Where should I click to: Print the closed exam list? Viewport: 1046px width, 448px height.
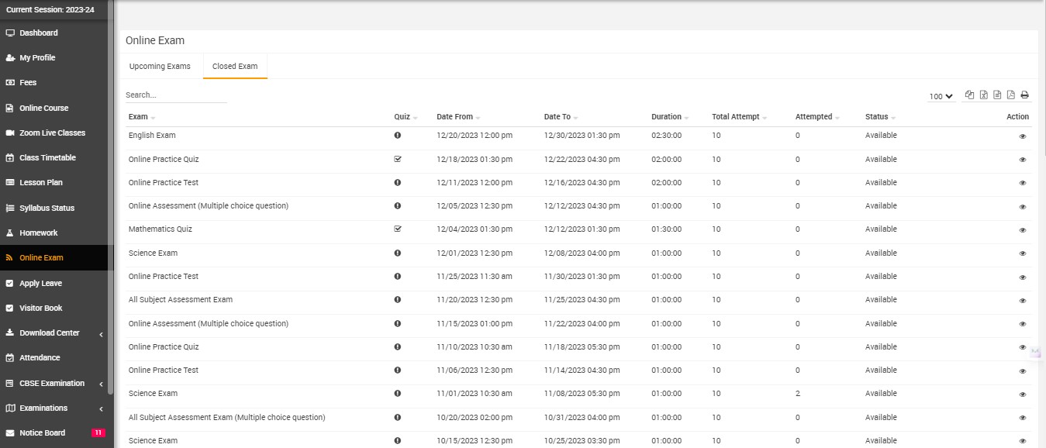pyautogui.click(x=1024, y=95)
